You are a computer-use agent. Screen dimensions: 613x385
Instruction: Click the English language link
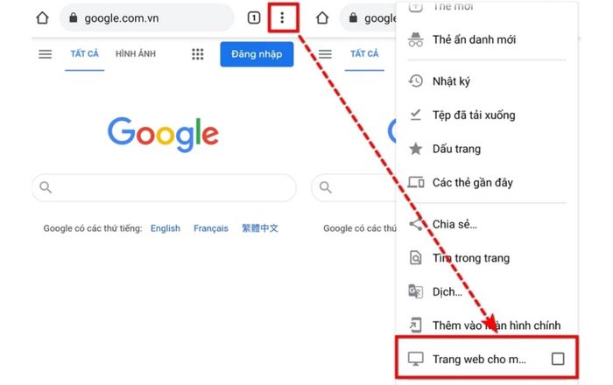pyautogui.click(x=166, y=228)
